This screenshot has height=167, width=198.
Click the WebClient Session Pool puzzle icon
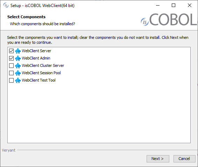[18, 73]
